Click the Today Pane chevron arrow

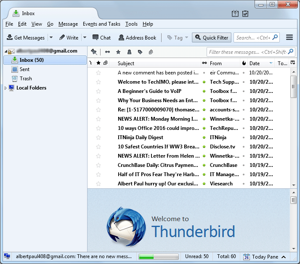(x=284, y=257)
